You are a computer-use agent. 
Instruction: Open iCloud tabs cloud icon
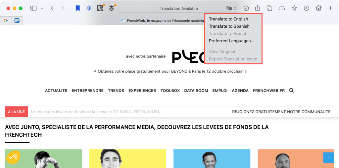point(281,8)
